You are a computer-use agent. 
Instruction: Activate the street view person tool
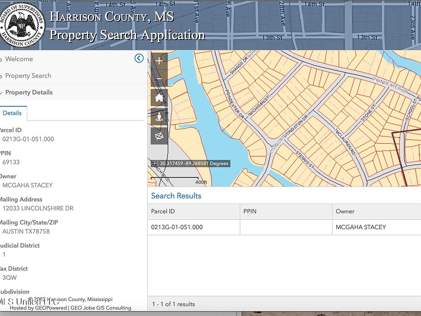click(159, 117)
